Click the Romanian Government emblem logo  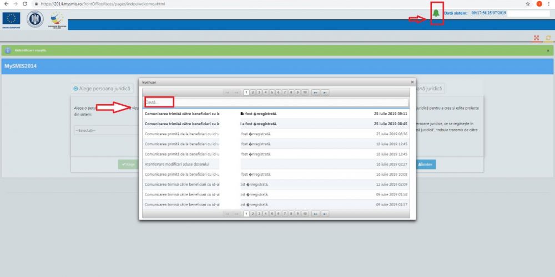tap(35, 18)
